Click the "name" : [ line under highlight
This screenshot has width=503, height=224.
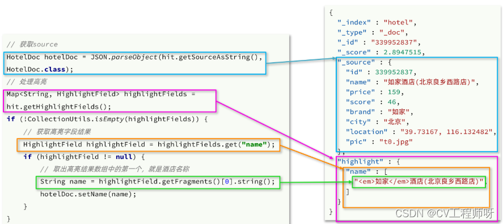pyautogui.click(x=367, y=172)
